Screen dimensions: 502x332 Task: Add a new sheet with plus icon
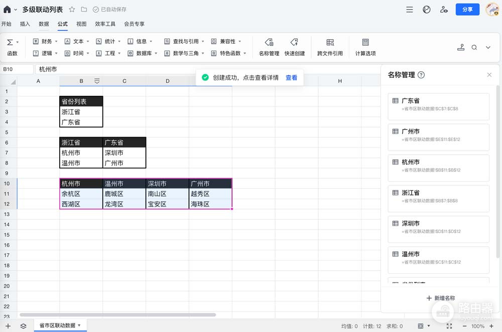pyautogui.click(x=8, y=326)
